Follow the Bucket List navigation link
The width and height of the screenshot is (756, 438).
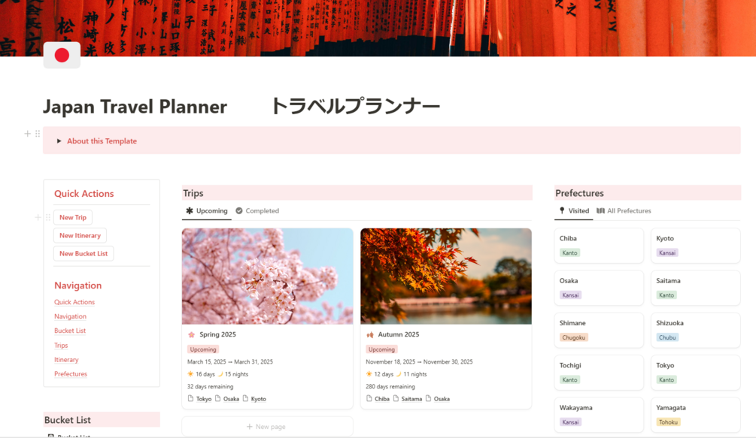point(70,331)
